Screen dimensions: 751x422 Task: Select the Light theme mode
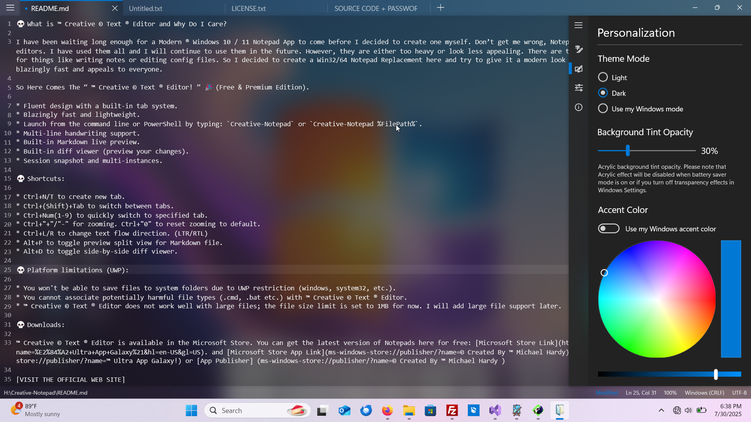603,77
